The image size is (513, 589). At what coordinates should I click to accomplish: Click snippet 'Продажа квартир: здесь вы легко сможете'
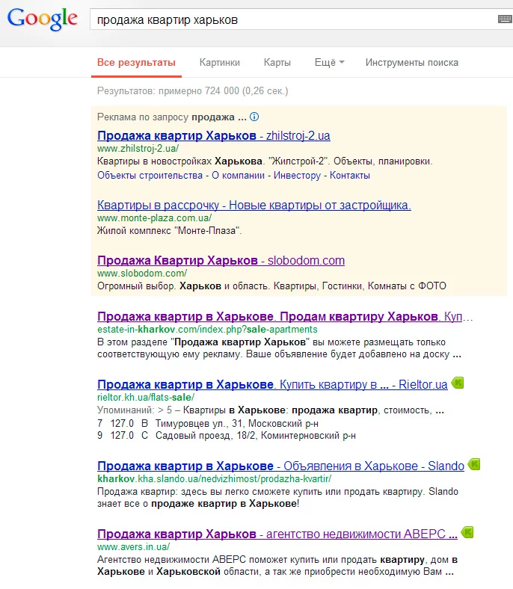[277, 498]
